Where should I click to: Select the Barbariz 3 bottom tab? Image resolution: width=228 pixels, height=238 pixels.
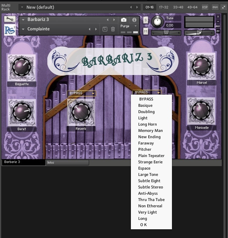click(x=23, y=162)
